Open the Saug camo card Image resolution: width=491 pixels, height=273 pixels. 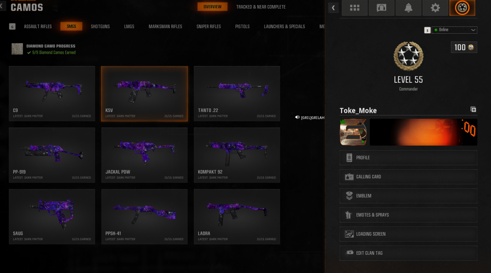[52, 217]
